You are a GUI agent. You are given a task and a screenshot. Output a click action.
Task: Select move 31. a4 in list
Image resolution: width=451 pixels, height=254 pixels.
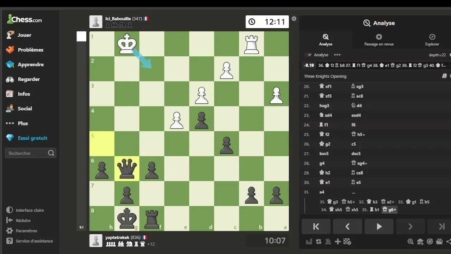[322, 192]
